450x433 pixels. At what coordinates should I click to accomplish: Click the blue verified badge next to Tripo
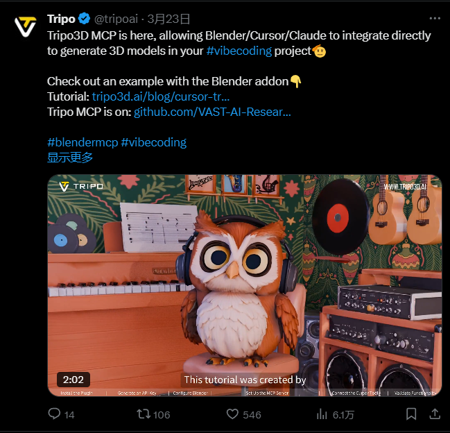84,19
